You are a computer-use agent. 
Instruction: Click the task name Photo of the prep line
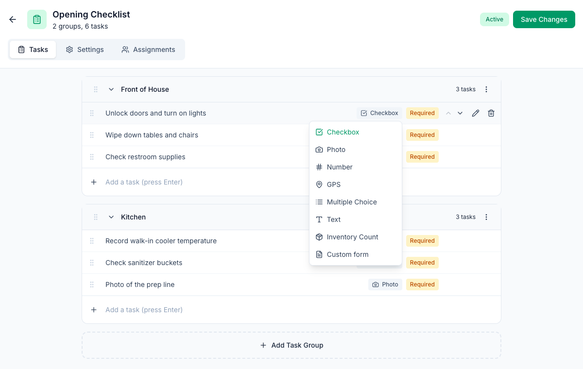(140, 285)
